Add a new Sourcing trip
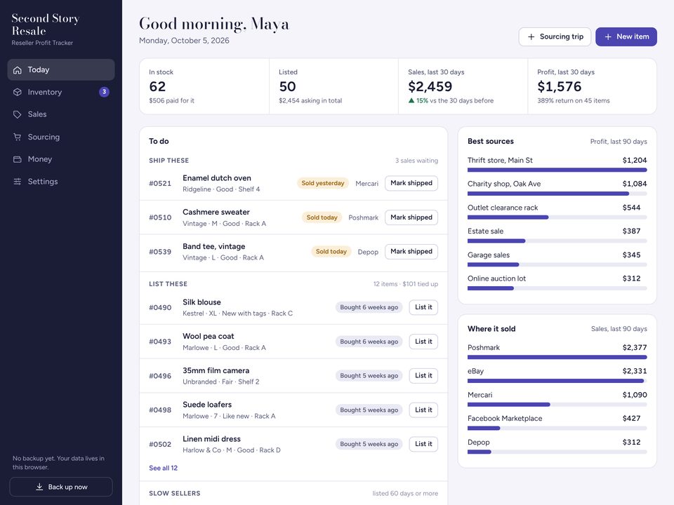The height and width of the screenshot is (505, 674). tap(555, 37)
